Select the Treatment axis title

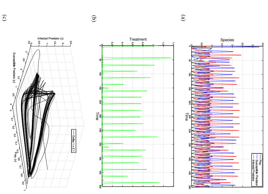138,39
